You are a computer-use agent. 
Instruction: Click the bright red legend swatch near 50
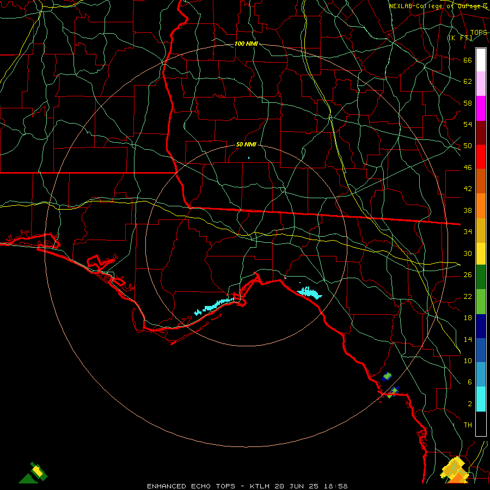481,157
